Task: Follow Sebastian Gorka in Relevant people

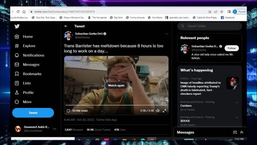Action: 232,48
